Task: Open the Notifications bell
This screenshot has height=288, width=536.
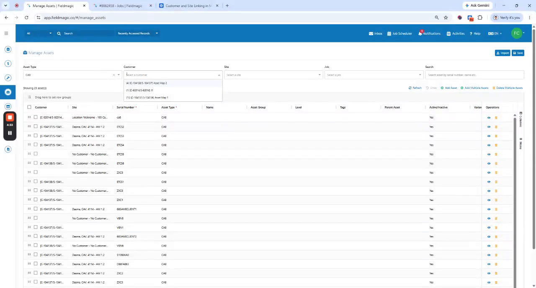Action: click(429, 33)
